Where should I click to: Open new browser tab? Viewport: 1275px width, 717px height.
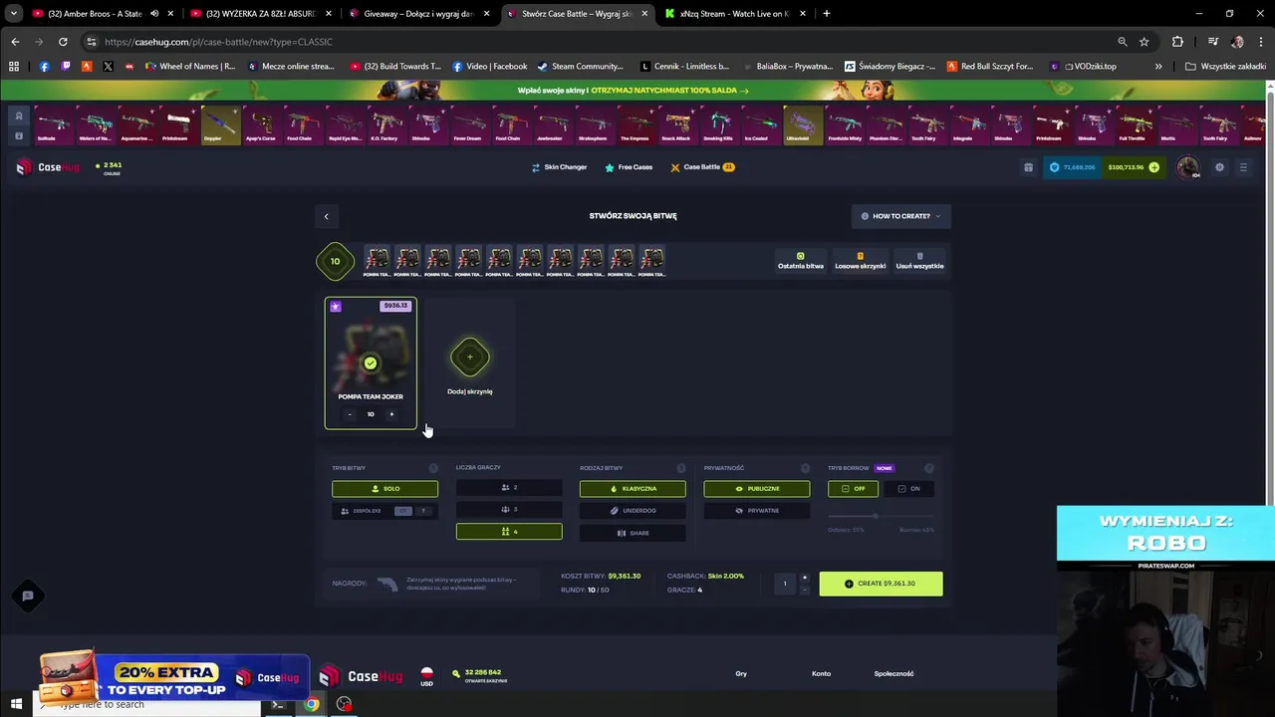coord(827,14)
